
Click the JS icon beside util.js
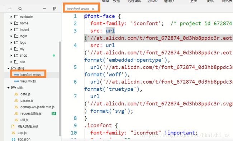(16, 120)
